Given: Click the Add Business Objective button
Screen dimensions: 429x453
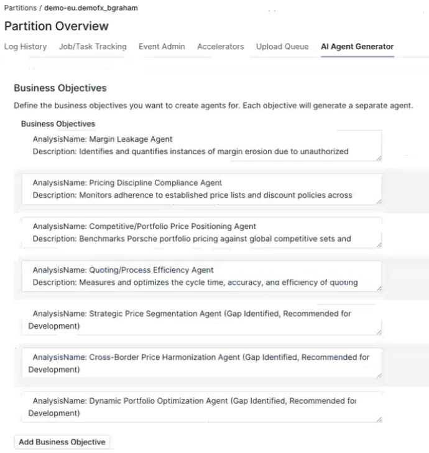Looking at the screenshot, I should [62, 442].
